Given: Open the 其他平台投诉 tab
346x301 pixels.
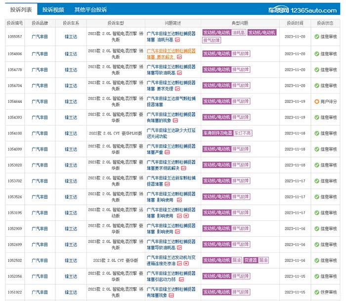Looking at the screenshot, I should coord(90,9).
